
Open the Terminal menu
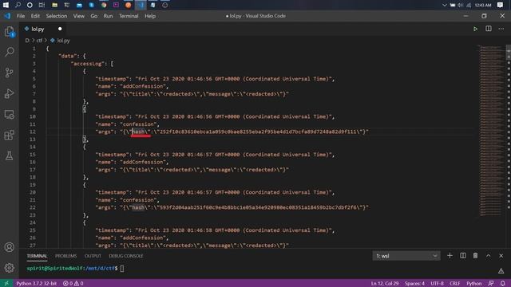(x=129, y=16)
